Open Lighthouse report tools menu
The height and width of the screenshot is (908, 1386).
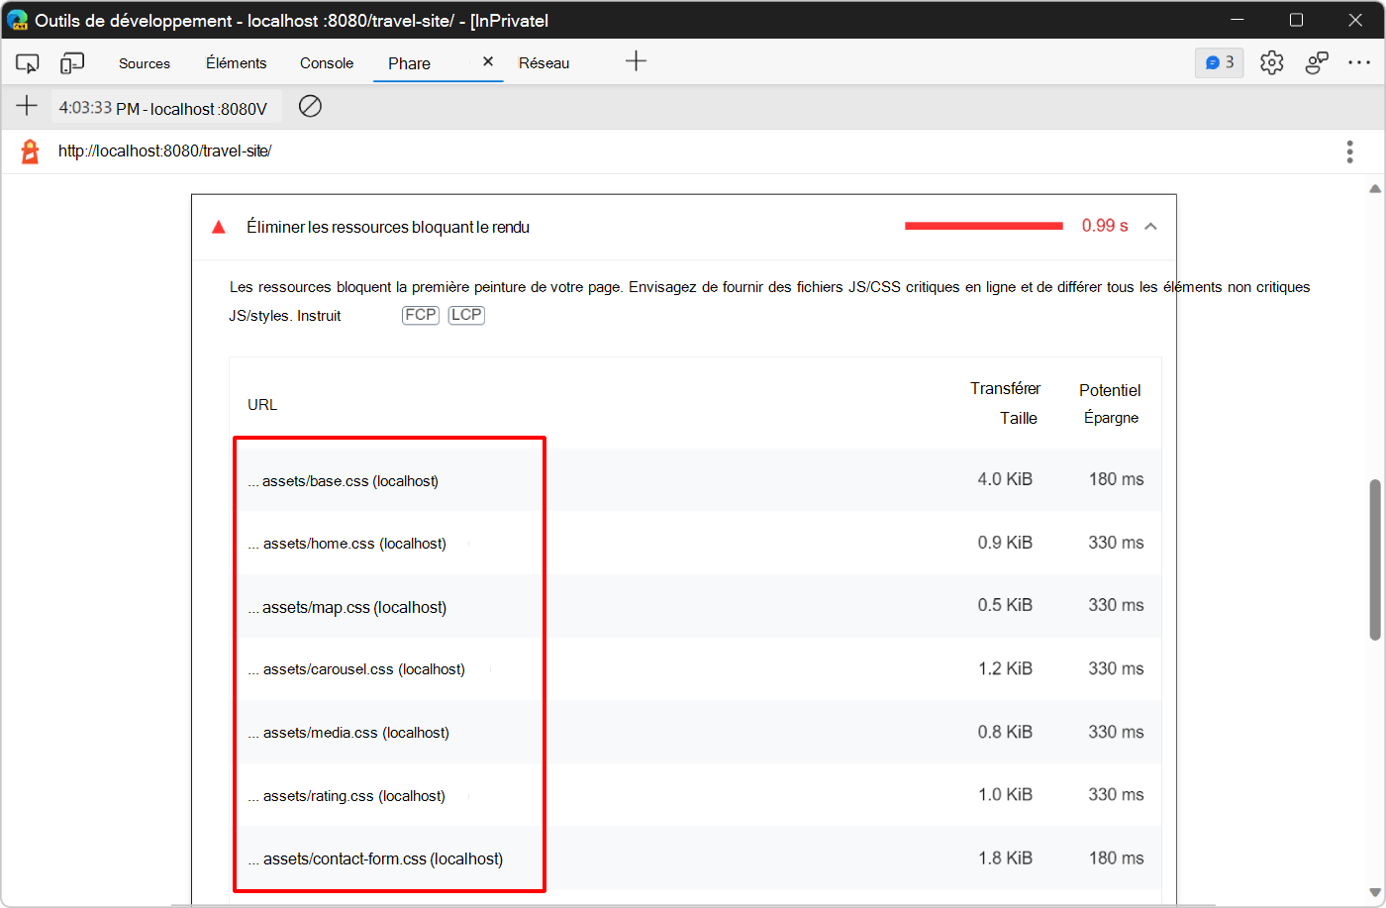pos(1349,151)
